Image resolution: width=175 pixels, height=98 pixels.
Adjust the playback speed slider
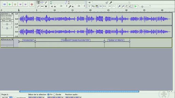coord(144,7)
